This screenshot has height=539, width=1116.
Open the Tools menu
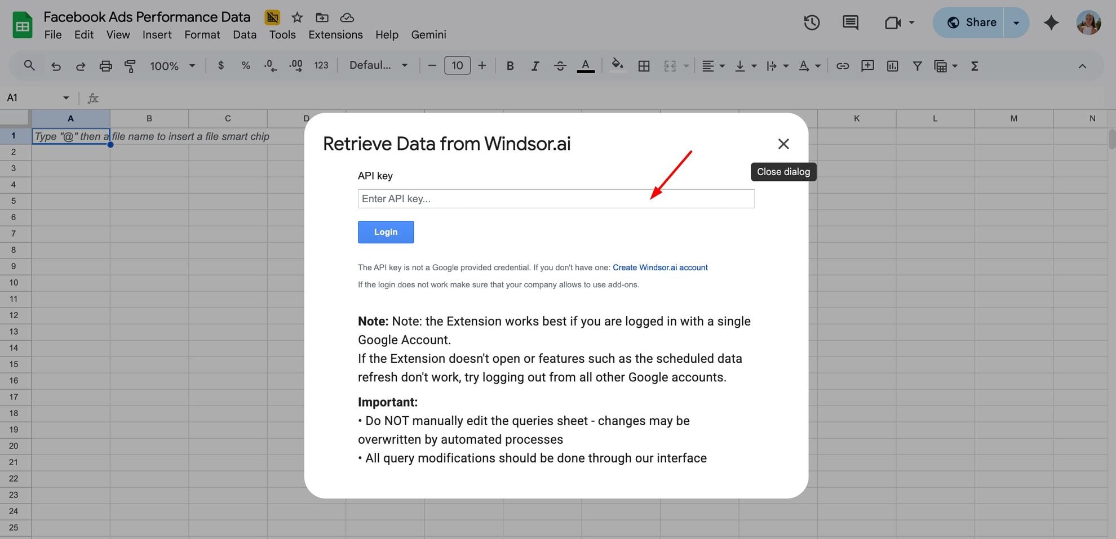[282, 34]
